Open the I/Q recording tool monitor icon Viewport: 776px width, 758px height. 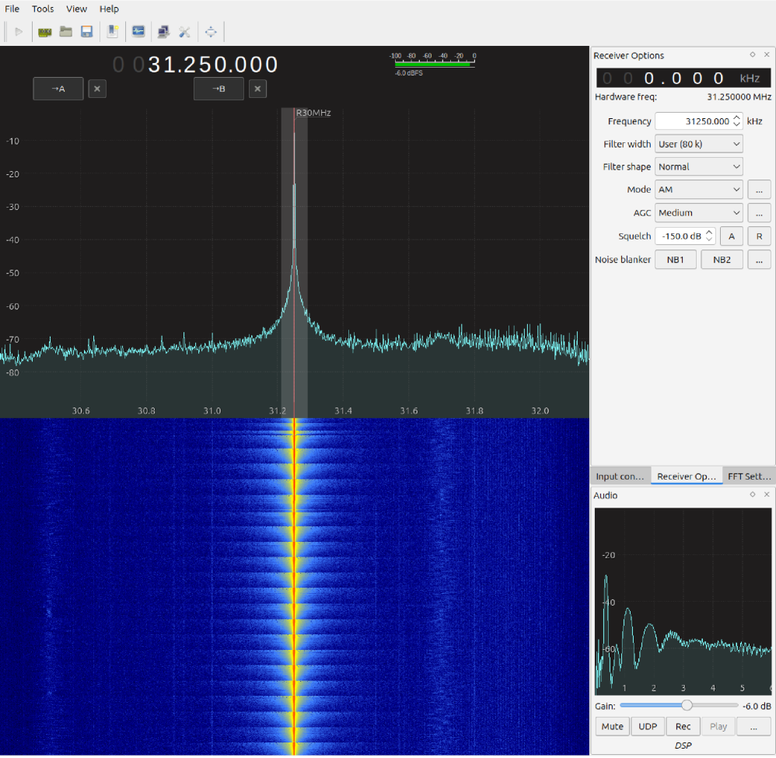138,32
